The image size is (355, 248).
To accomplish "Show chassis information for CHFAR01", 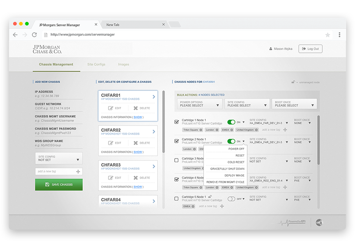I will point(138,117).
